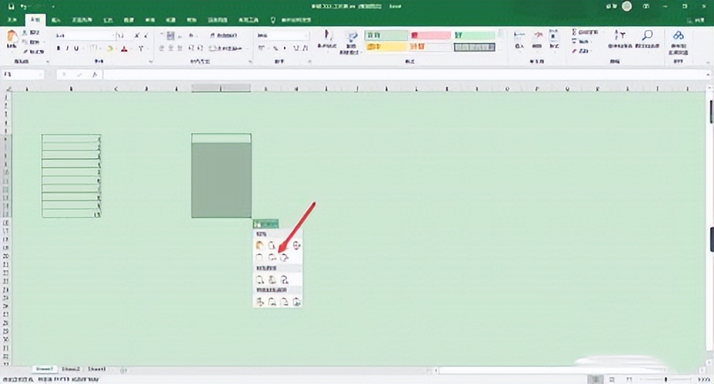Open the File tab

12,20
